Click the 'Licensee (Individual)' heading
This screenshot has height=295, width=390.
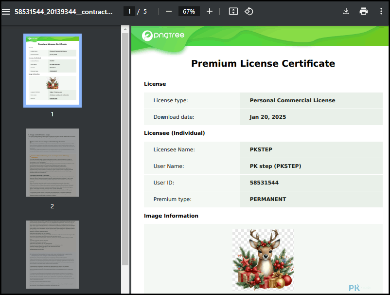(x=175, y=133)
